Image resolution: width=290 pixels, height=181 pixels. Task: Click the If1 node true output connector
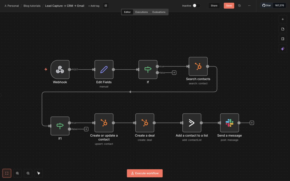(x=69, y=123)
